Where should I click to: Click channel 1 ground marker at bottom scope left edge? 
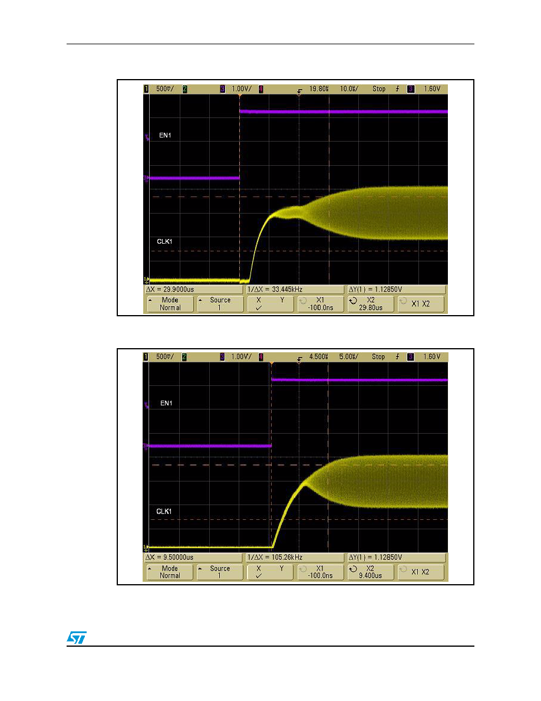pyautogui.click(x=146, y=547)
